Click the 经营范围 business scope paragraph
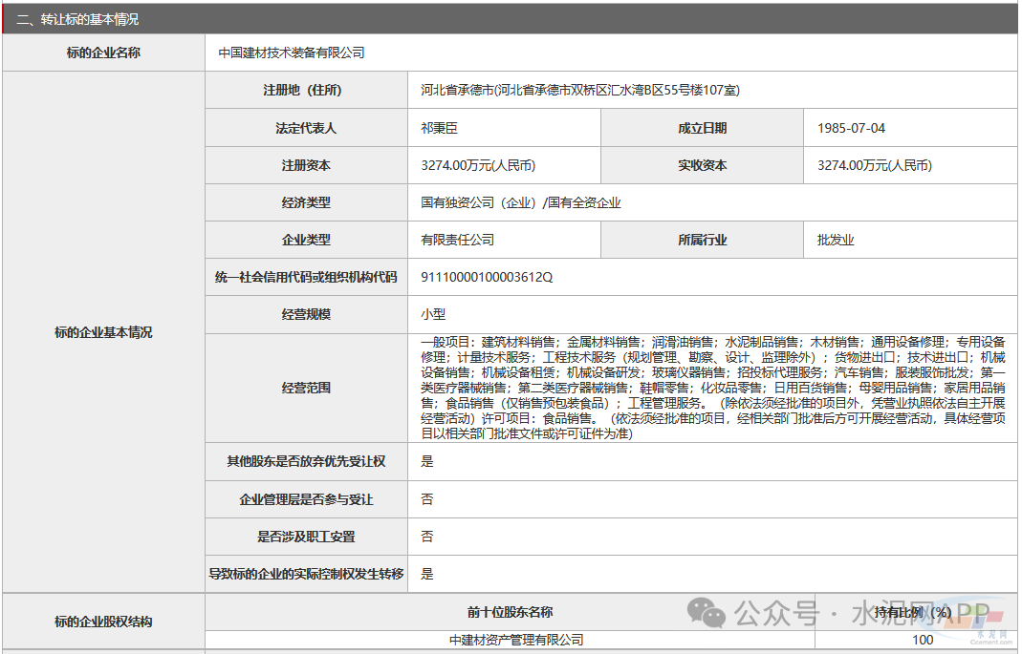The height and width of the screenshot is (654, 1022). click(x=712, y=388)
